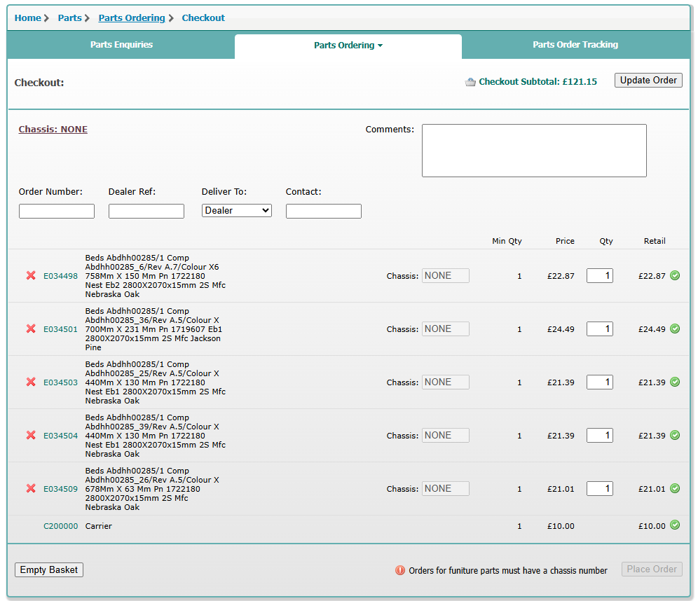Select quantity box for E034503
The height and width of the screenshot is (601, 698).
click(x=599, y=382)
